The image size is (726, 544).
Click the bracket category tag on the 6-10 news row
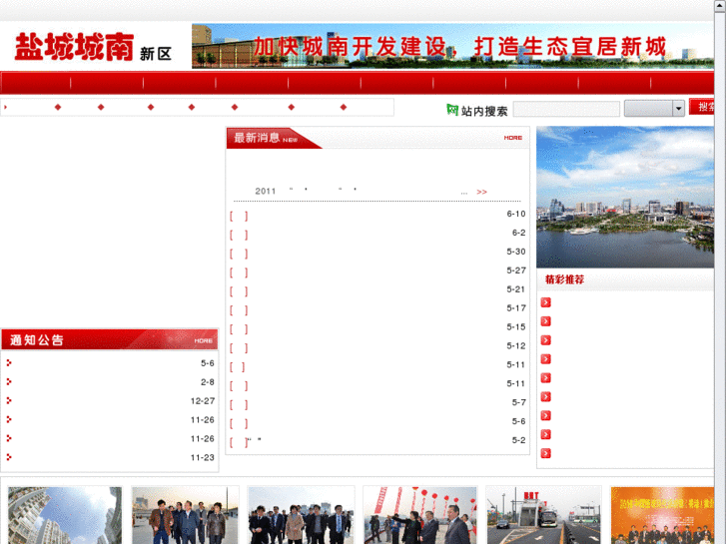(239, 217)
